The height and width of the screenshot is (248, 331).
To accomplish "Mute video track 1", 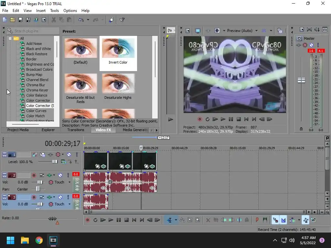I will (x=69, y=155).
